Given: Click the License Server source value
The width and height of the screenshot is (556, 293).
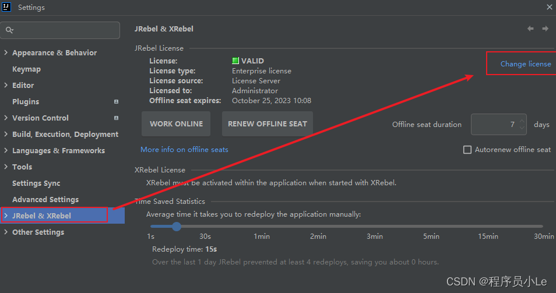Looking at the screenshot, I should (x=256, y=81).
